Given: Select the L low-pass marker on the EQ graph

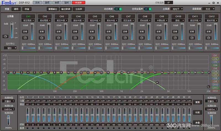Looking at the screenshot, I should (208, 87).
